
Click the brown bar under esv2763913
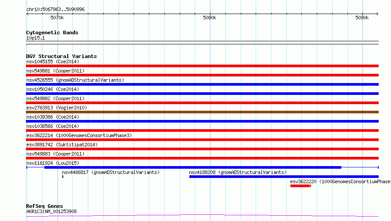click(x=202, y=112)
